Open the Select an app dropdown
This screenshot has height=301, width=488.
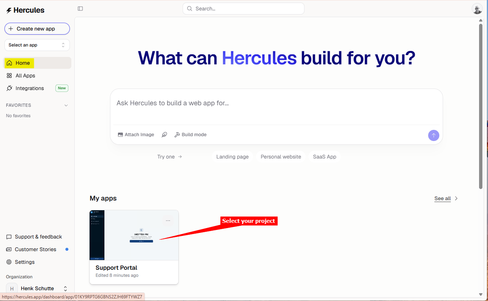click(x=37, y=45)
